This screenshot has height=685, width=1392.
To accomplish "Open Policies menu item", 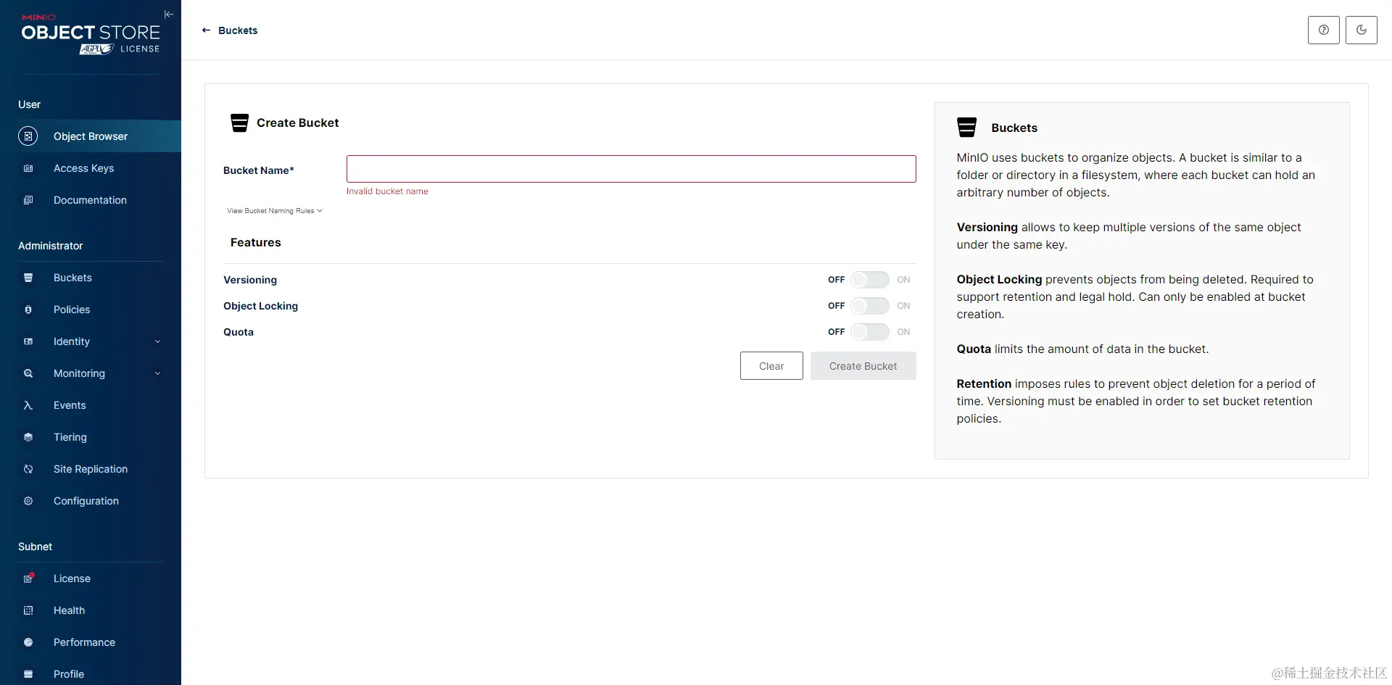I will click(x=91, y=310).
